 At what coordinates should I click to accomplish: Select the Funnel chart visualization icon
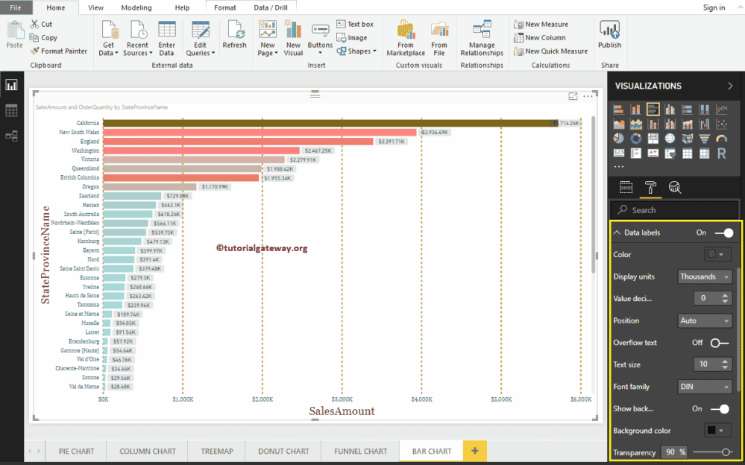coord(705,139)
